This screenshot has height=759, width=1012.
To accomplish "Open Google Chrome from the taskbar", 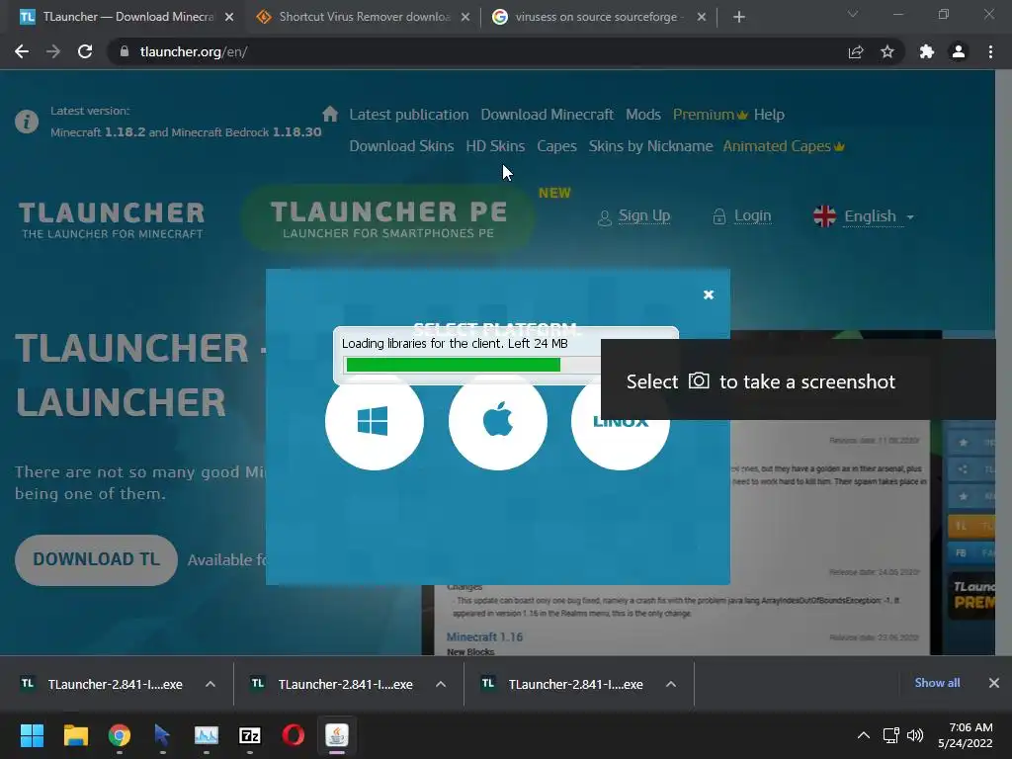I will click(x=120, y=735).
